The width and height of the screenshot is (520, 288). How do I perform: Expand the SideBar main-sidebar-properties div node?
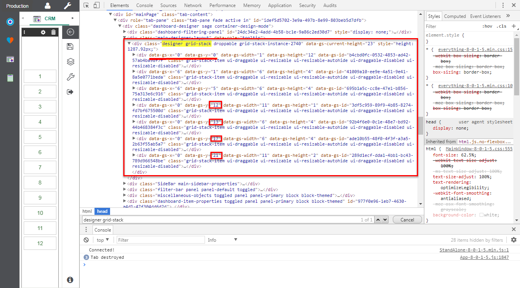point(125,184)
